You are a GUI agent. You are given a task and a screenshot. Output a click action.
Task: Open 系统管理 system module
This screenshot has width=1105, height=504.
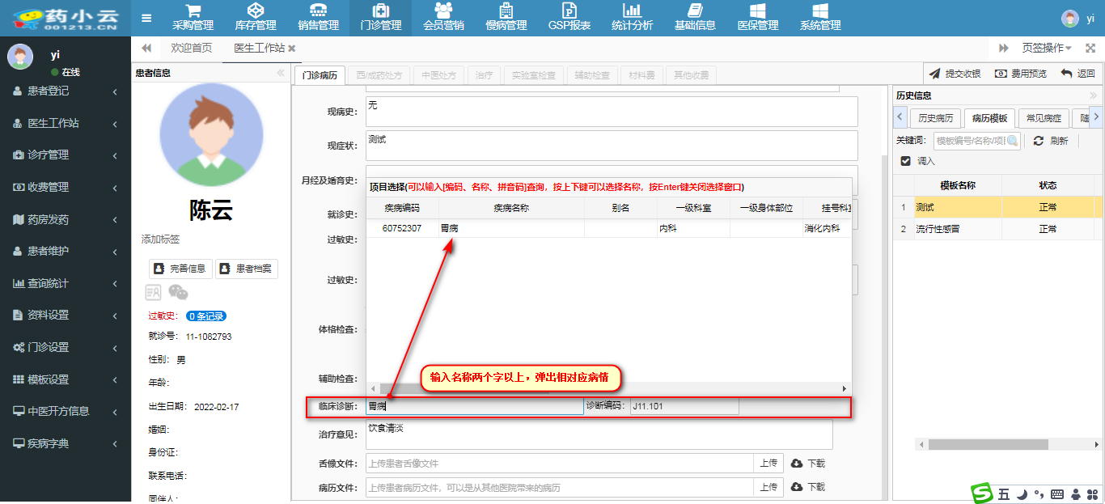(x=820, y=18)
